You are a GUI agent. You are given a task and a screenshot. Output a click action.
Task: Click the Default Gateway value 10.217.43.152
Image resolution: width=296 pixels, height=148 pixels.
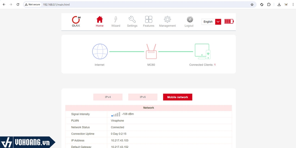[119, 147]
